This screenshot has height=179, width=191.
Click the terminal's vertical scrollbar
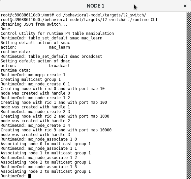[x=189, y=96]
